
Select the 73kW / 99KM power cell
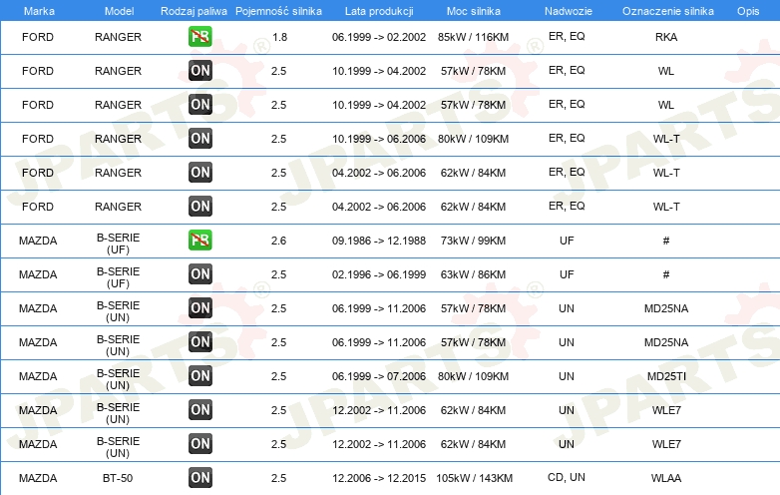[x=473, y=241]
